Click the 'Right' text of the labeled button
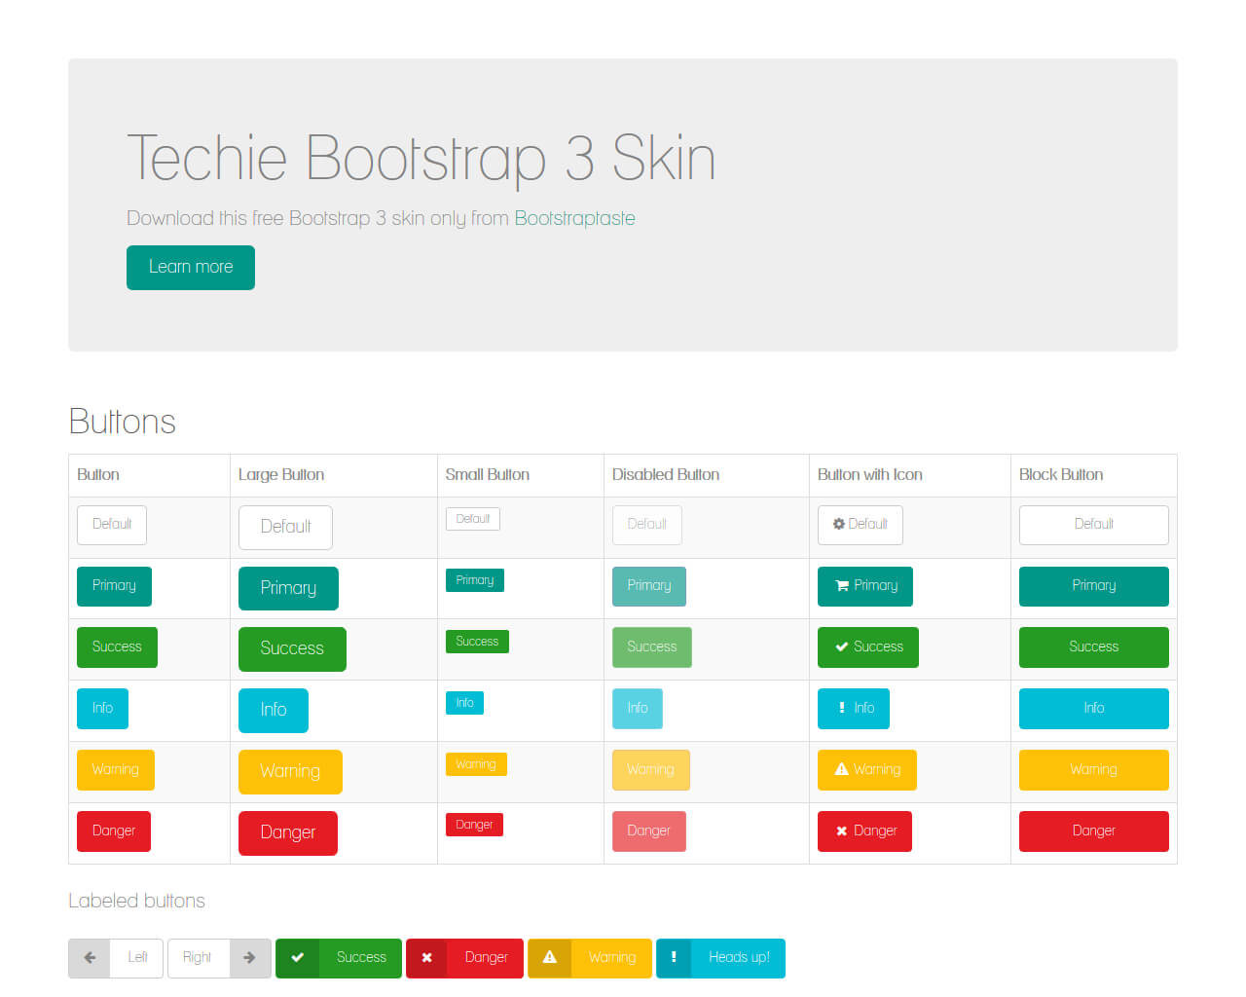Screen dimensions: 1246x997 tap(197, 958)
